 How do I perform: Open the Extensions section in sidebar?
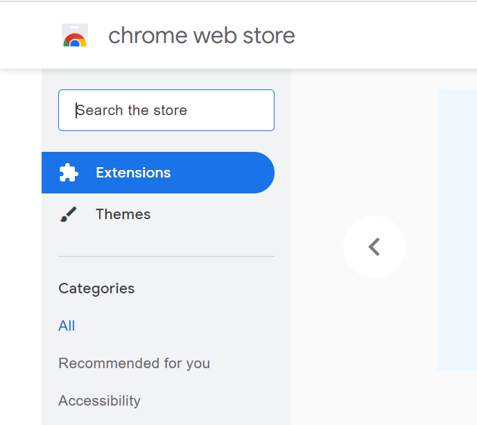click(x=133, y=173)
